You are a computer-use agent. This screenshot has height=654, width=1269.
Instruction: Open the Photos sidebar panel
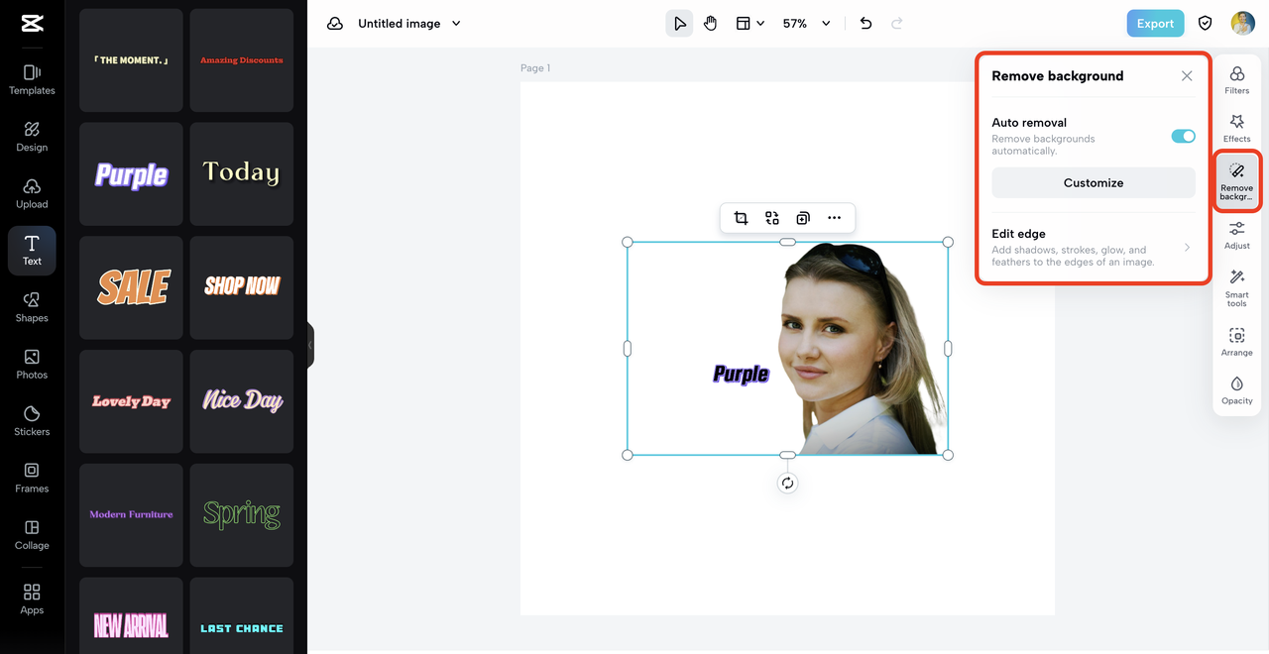32,364
